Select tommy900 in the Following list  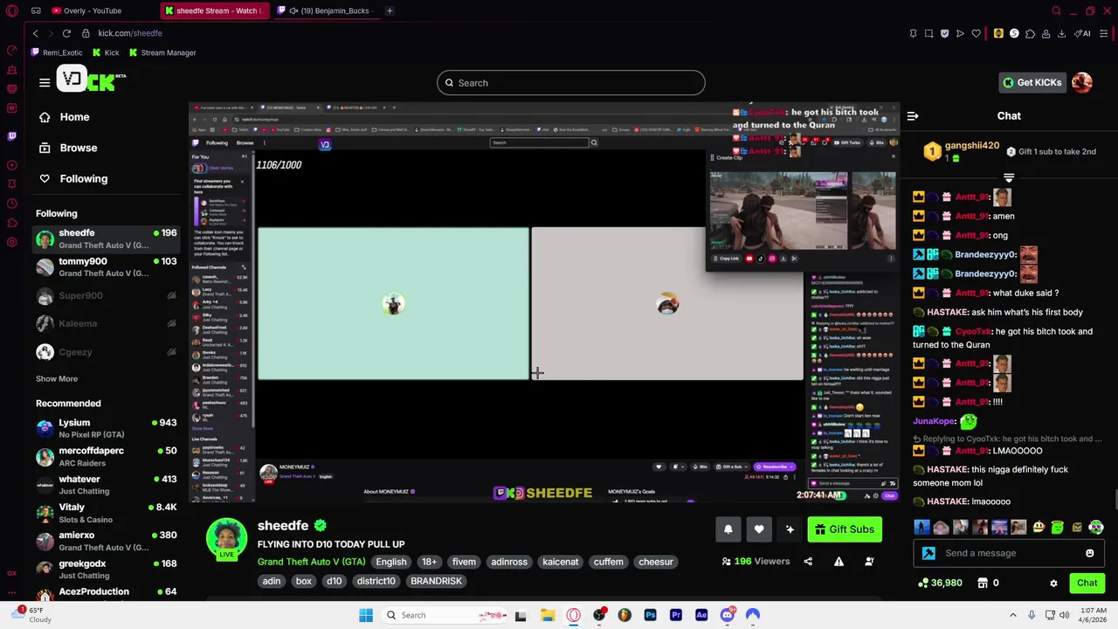pos(106,266)
